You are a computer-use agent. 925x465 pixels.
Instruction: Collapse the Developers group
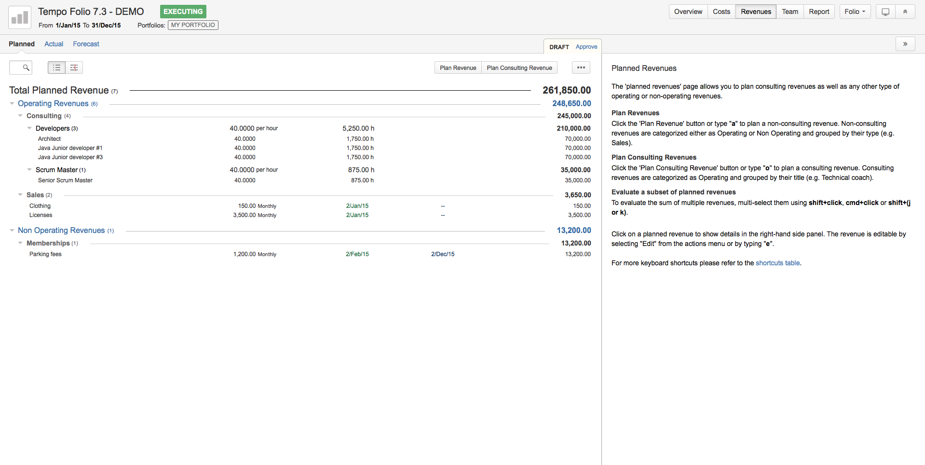point(29,128)
